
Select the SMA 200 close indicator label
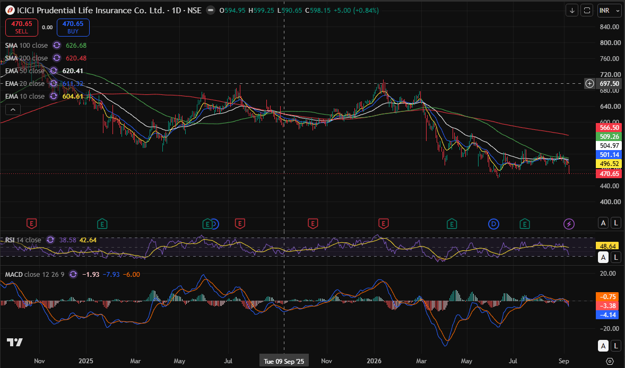point(27,58)
